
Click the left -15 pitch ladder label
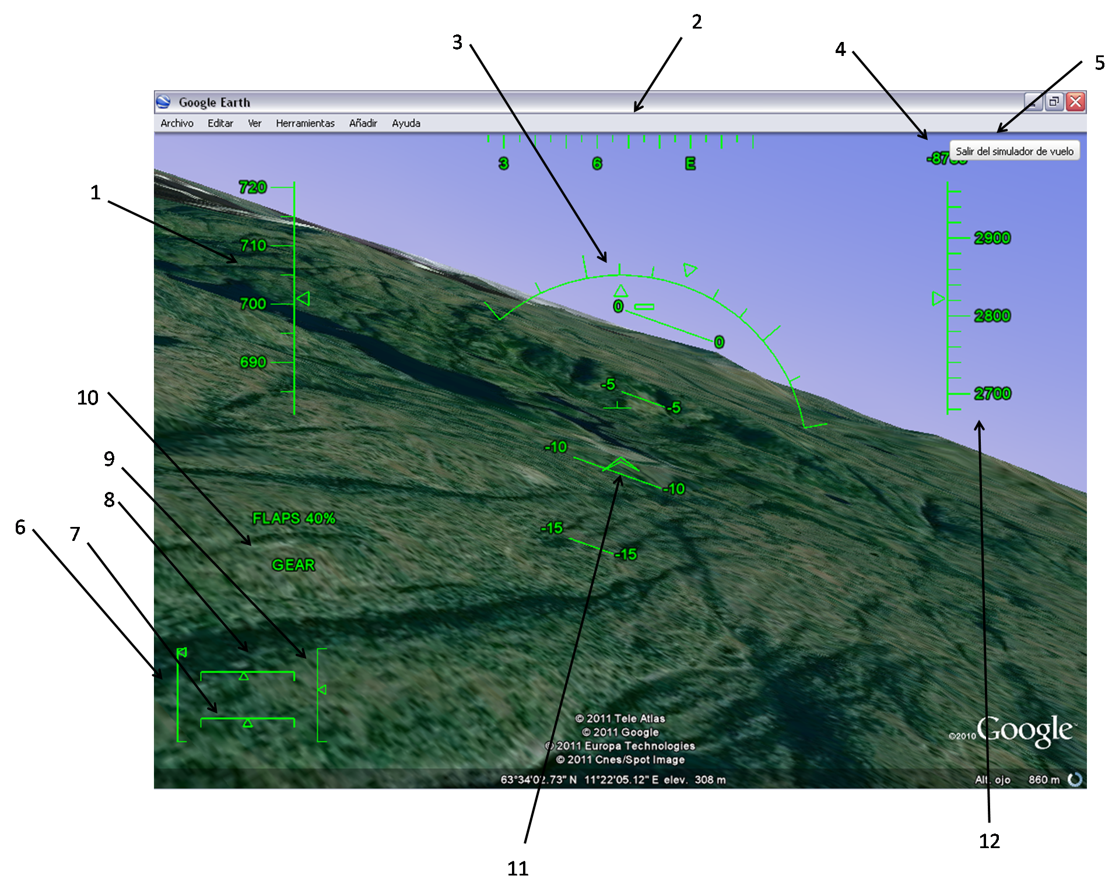pos(552,528)
